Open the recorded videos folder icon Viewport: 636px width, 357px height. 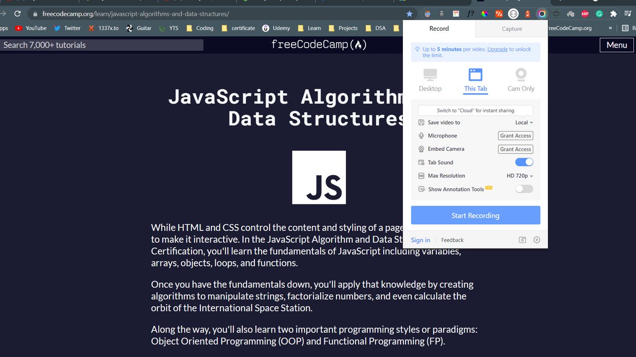coord(523,240)
